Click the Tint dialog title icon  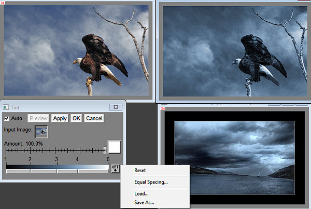click(x=6, y=107)
